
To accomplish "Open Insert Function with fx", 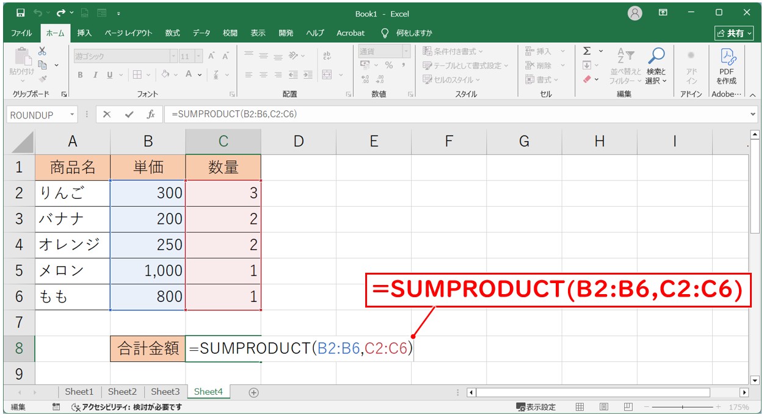I will [150, 115].
